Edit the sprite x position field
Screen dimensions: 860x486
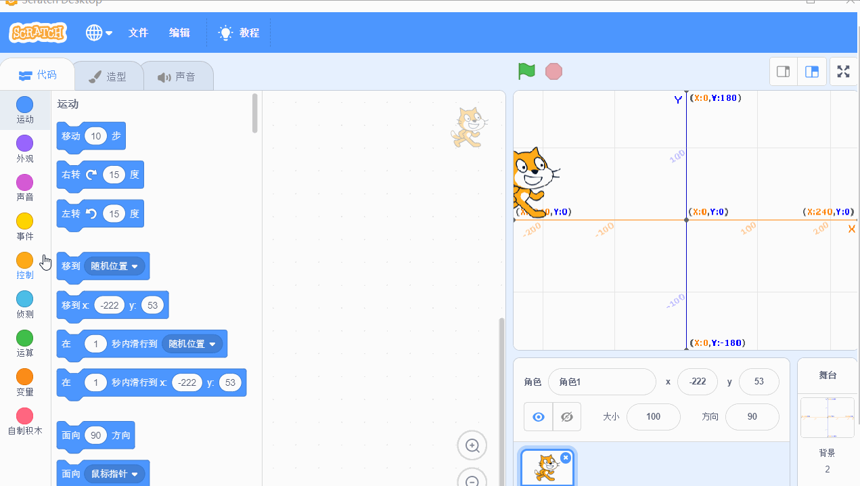[697, 382]
